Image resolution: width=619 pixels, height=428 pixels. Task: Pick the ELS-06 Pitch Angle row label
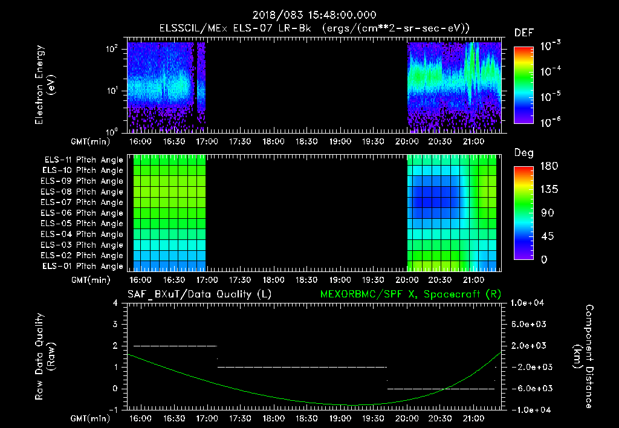tap(82, 213)
